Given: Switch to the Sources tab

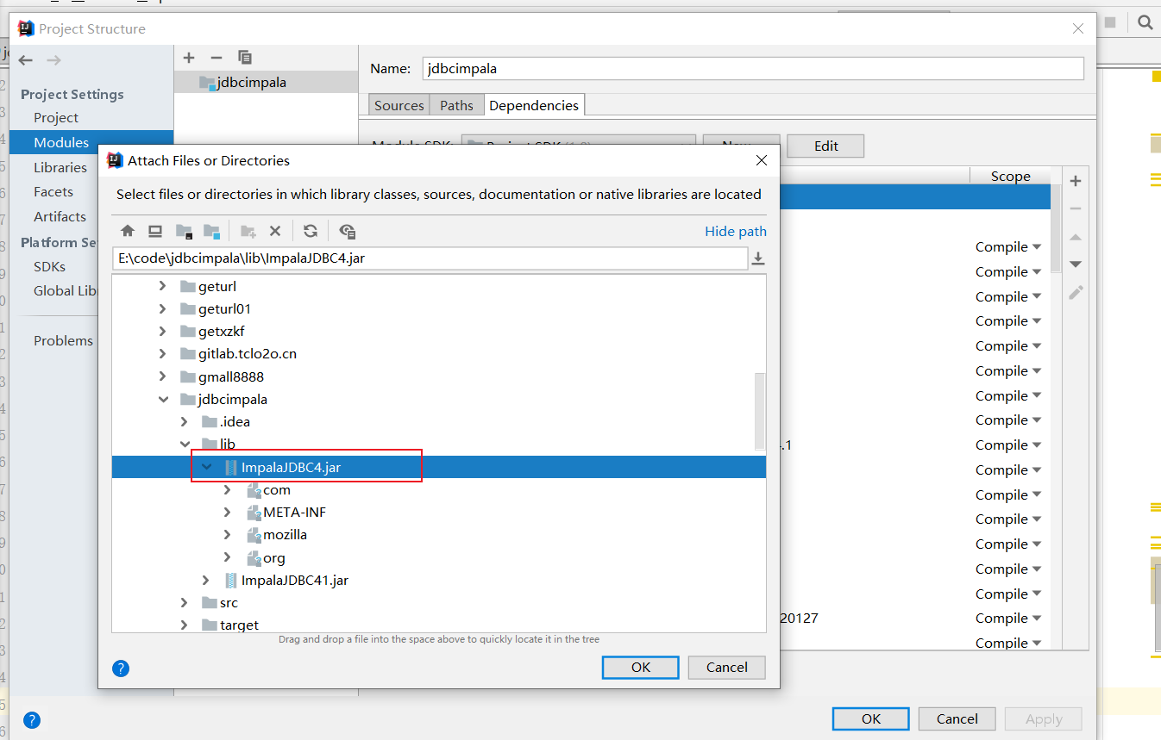Looking at the screenshot, I should pyautogui.click(x=399, y=105).
